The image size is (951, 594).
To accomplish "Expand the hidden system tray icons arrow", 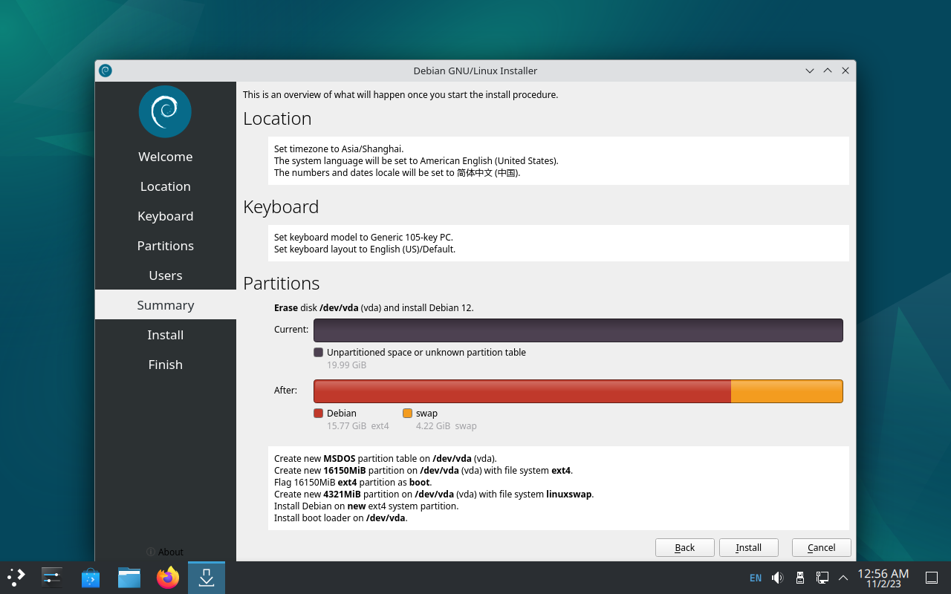I will pos(843,578).
